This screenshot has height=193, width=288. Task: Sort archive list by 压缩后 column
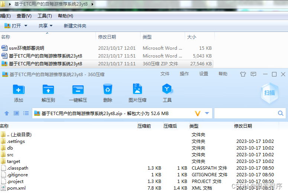[170, 126]
